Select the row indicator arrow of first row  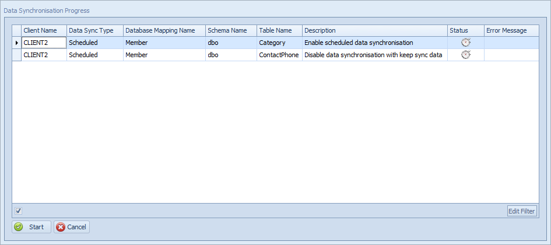pyautogui.click(x=17, y=43)
